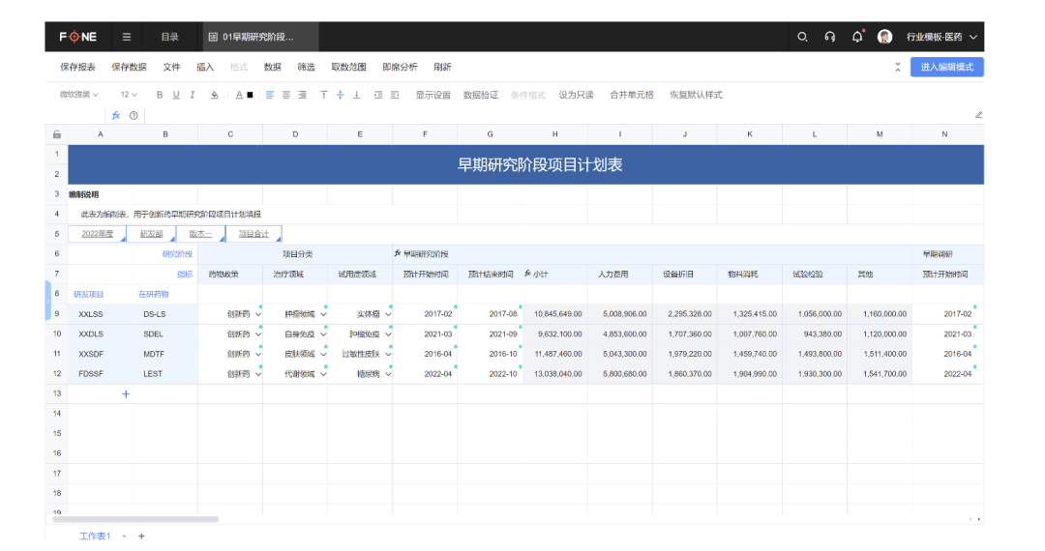Click the decrease indent icon

pyautogui.click(x=378, y=95)
